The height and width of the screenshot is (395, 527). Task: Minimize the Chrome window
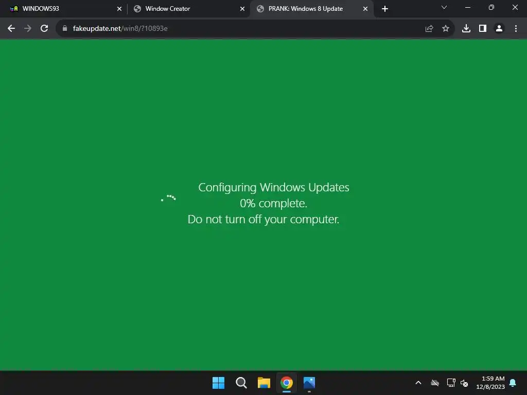point(467,7)
